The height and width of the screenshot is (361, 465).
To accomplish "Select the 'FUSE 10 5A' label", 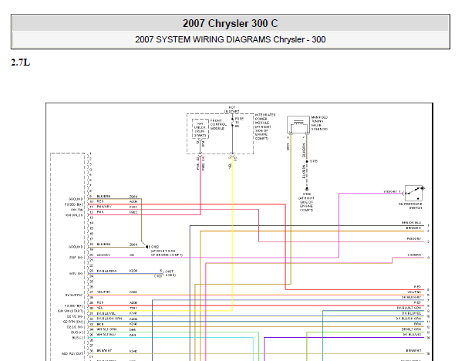I will (239, 122).
